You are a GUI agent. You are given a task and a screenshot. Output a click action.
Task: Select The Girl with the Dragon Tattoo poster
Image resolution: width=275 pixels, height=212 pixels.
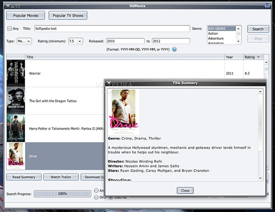[16, 101]
